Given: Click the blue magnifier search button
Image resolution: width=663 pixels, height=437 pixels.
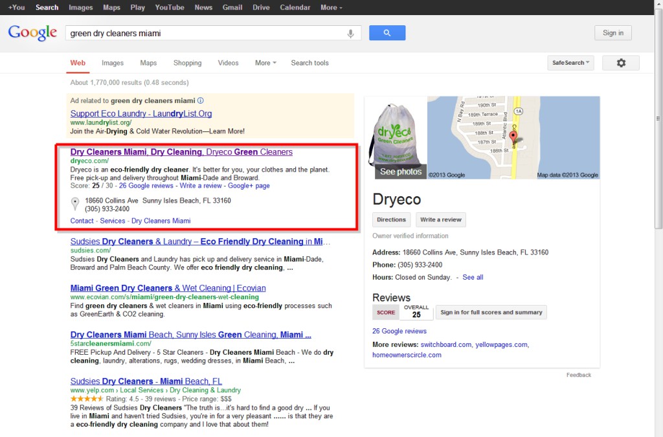Looking at the screenshot, I should click(x=387, y=33).
